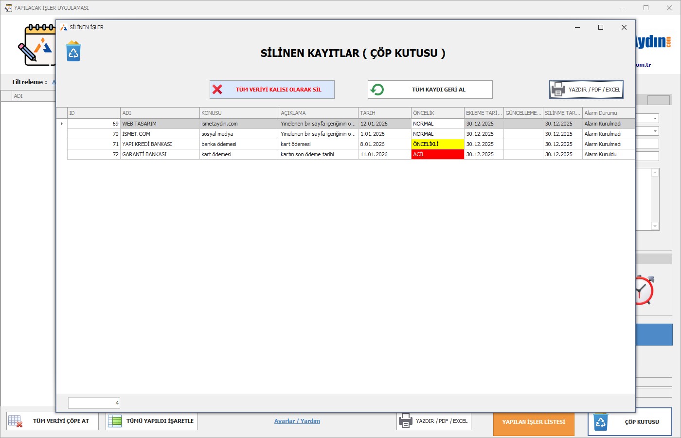Click the green restore arrow icon
The image size is (681, 438).
[x=377, y=90]
